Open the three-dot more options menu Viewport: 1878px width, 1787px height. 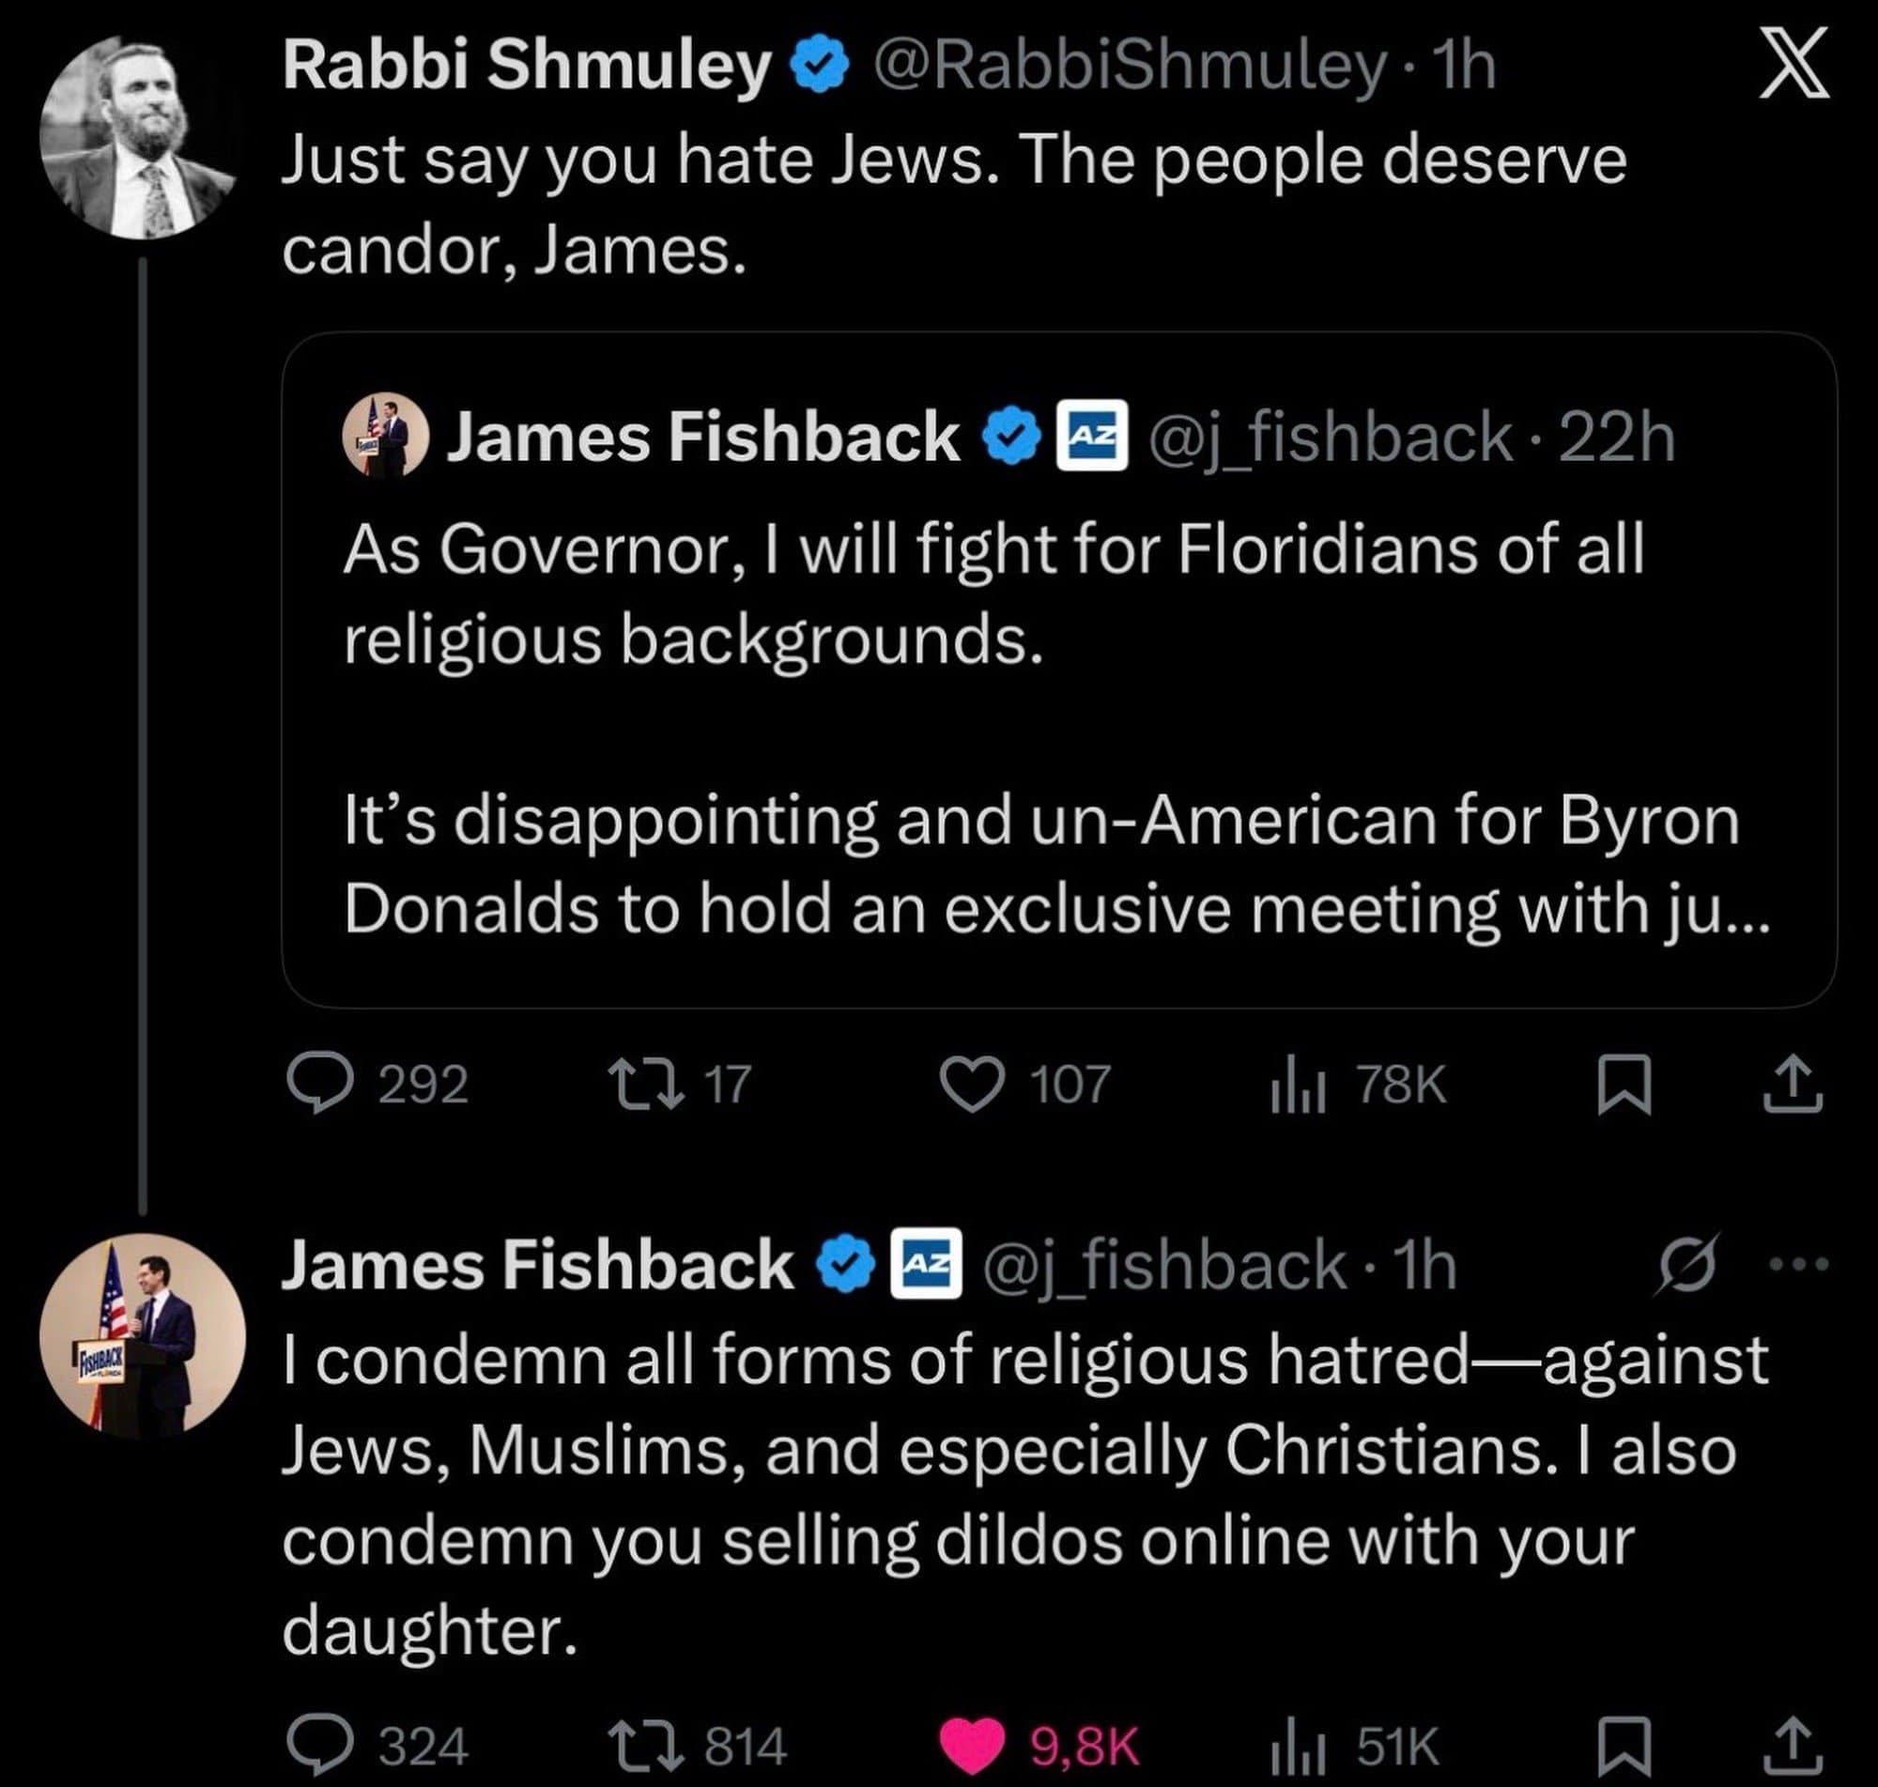[1798, 1265]
